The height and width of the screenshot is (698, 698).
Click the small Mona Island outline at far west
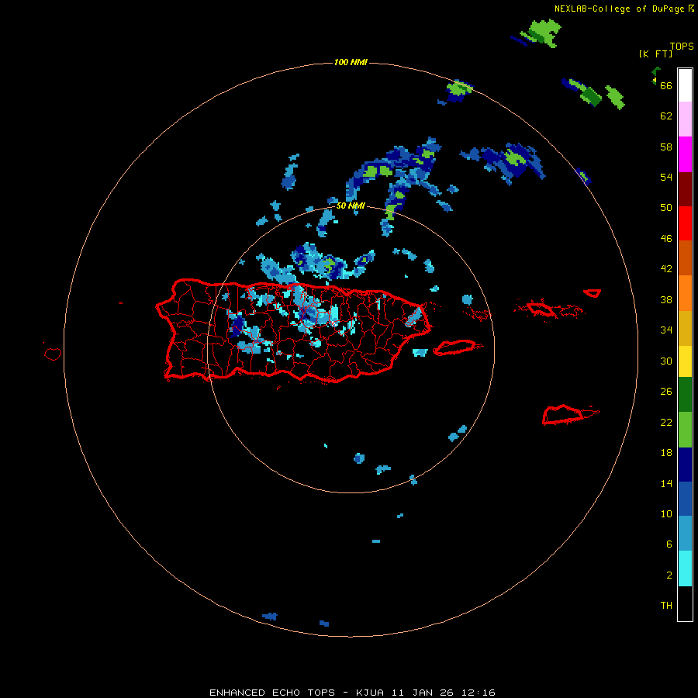53,354
